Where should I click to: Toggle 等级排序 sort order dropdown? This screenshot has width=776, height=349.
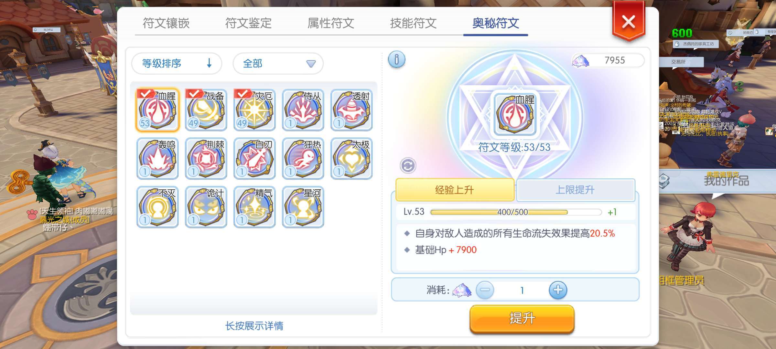177,63
